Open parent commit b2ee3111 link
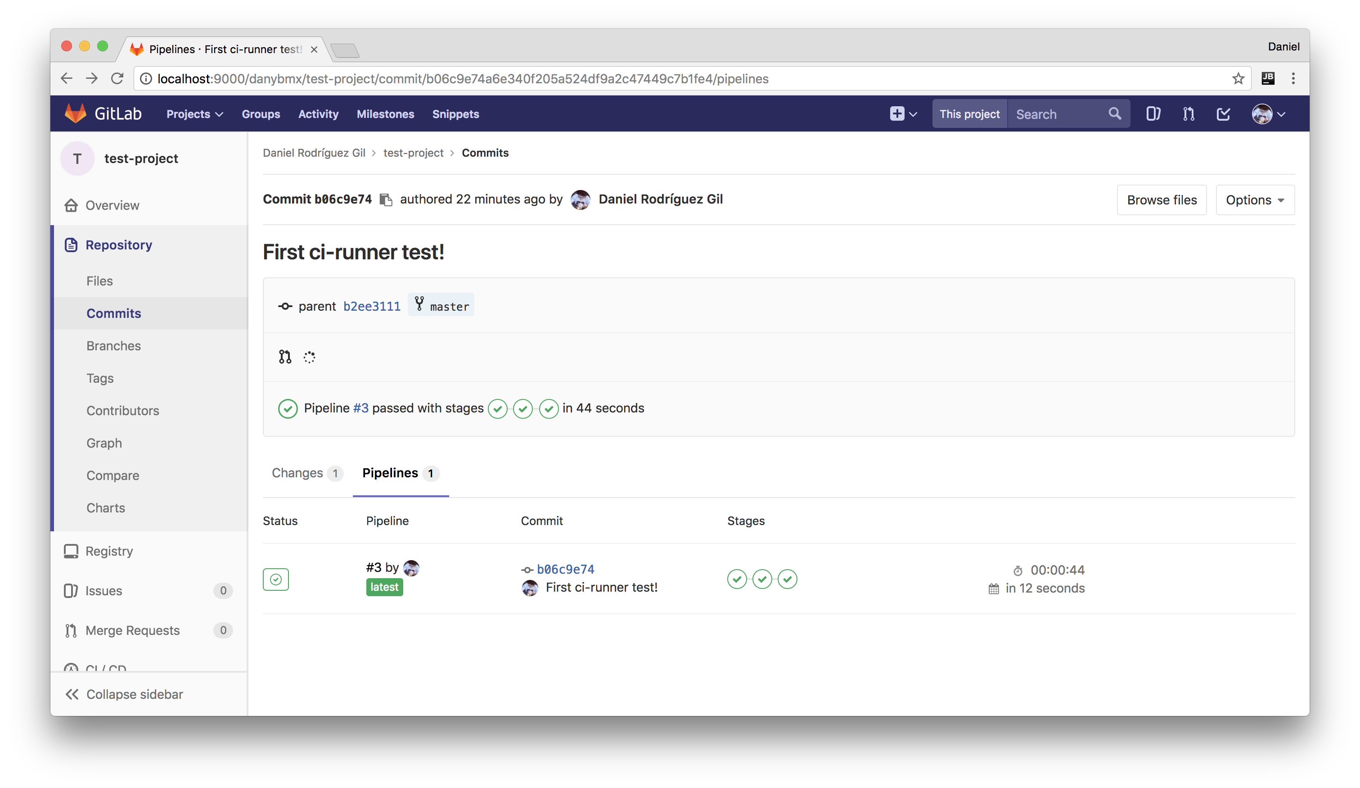Screen dimensions: 1360x788 click(x=372, y=306)
